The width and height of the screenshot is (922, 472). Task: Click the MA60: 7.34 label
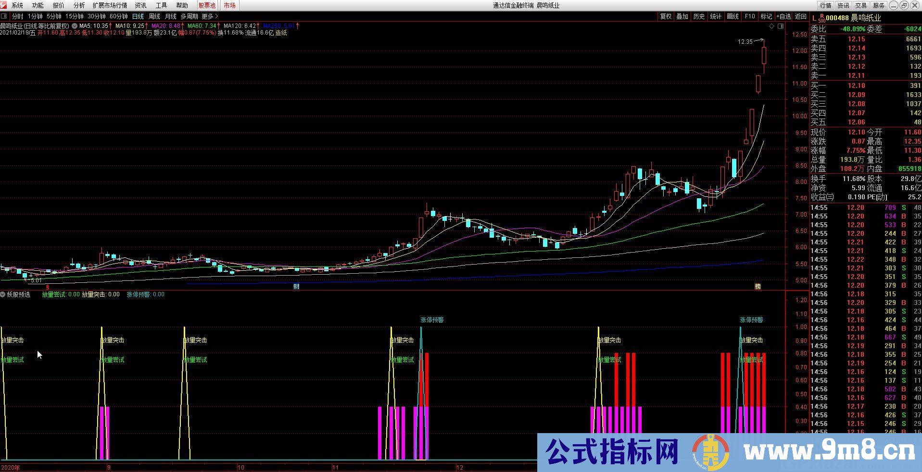coord(202,25)
